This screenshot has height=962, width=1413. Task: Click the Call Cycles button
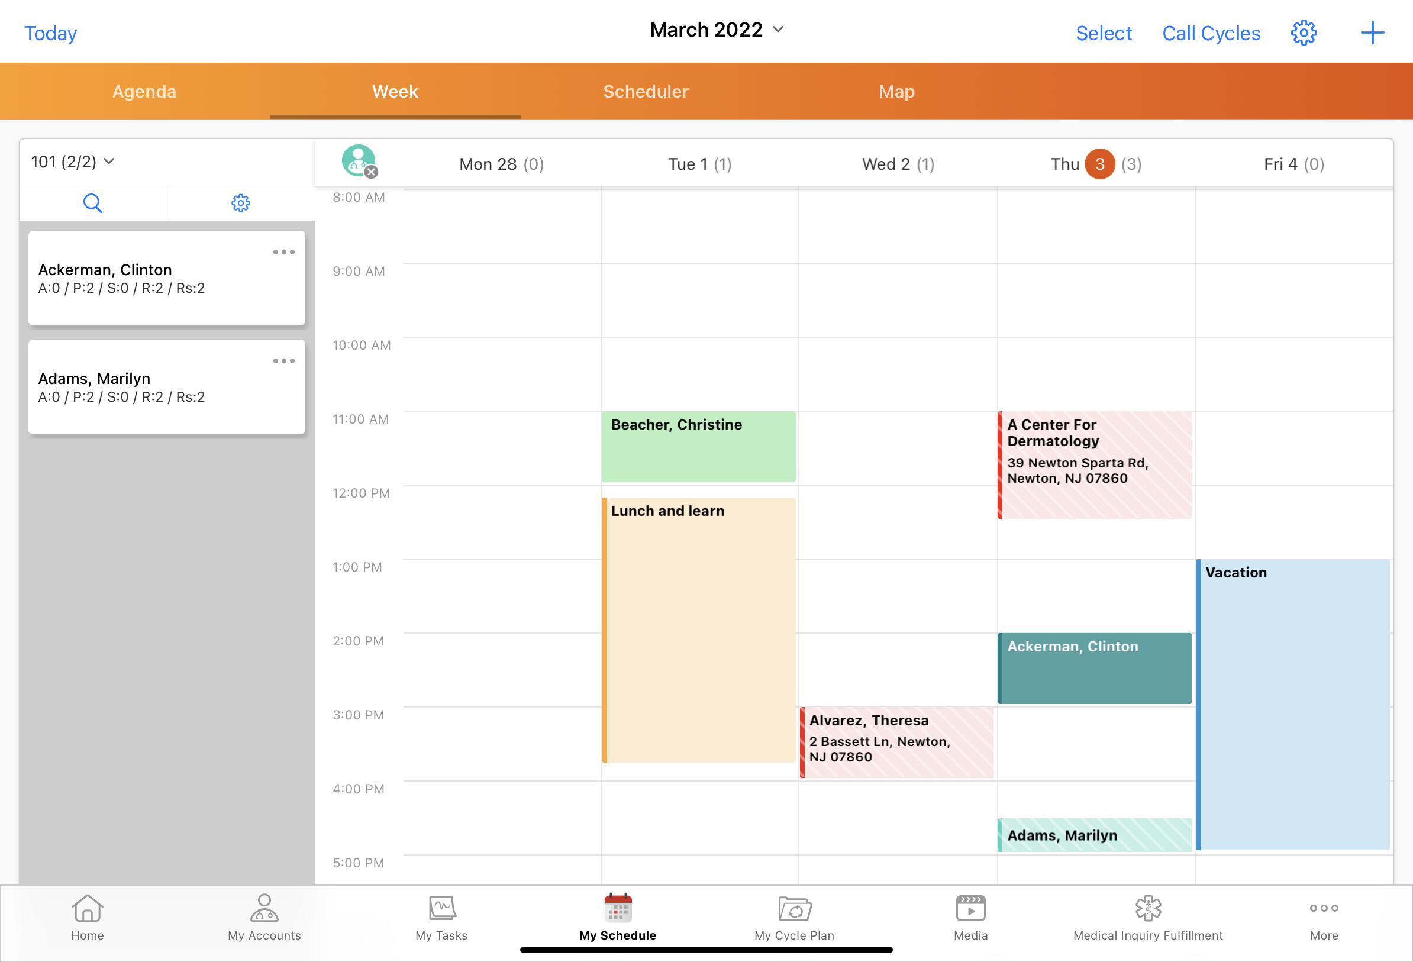click(x=1211, y=33)
